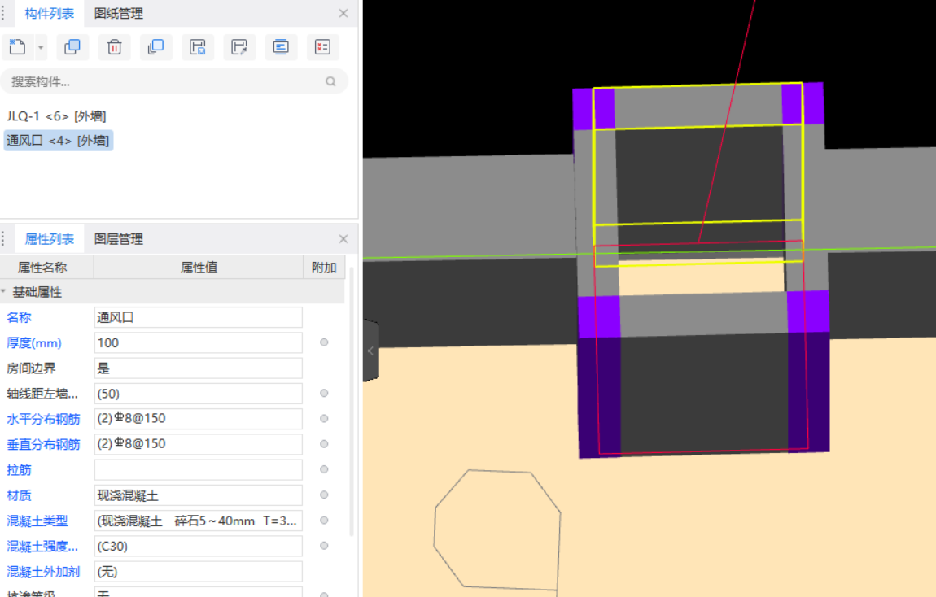This screenshot has width=936, height=597.
Task: Click the property panel drag handle dots
Action: [3, 239]
